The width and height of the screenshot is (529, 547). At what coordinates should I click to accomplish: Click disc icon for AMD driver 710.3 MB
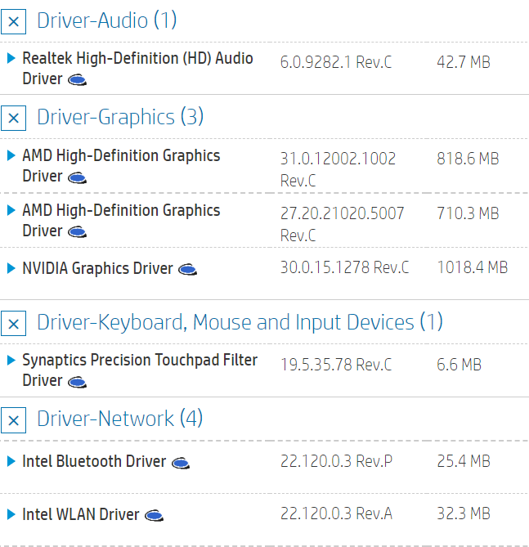77,232
